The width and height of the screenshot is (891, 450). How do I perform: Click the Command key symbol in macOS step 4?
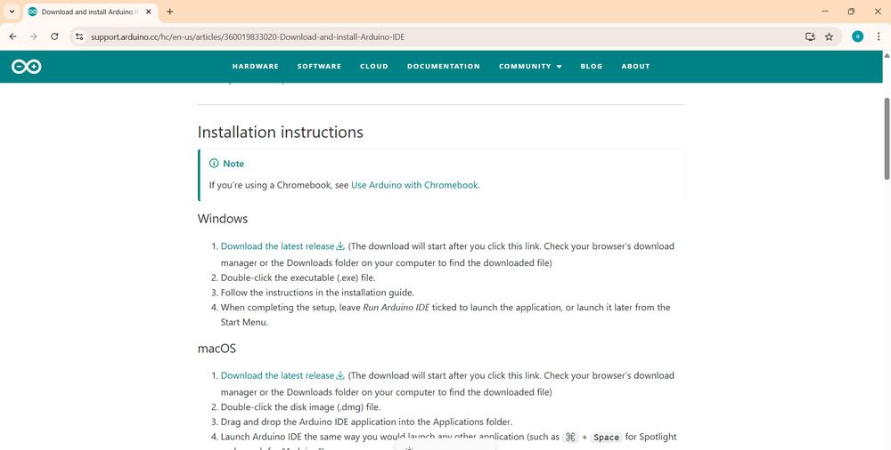(570, 437)
